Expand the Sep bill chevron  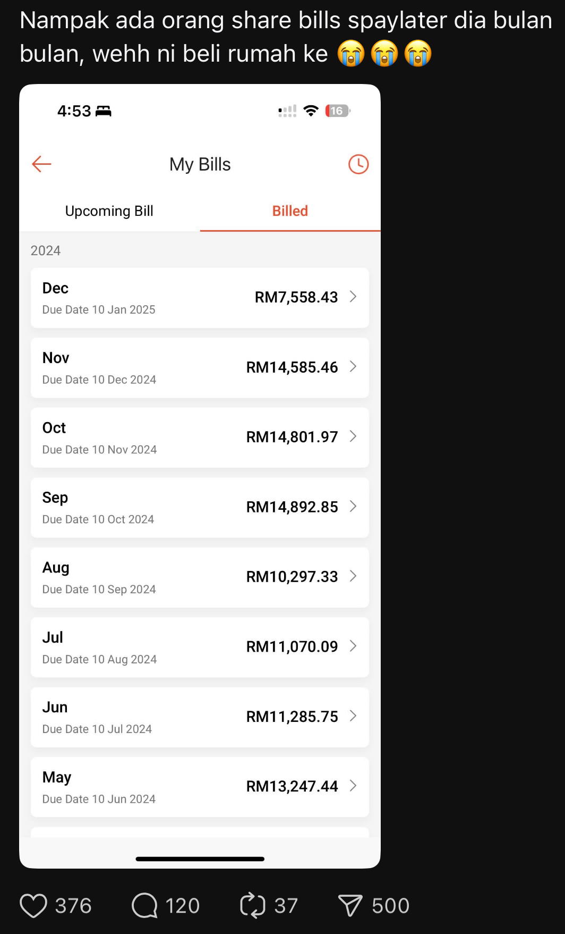tap(353, 507)
